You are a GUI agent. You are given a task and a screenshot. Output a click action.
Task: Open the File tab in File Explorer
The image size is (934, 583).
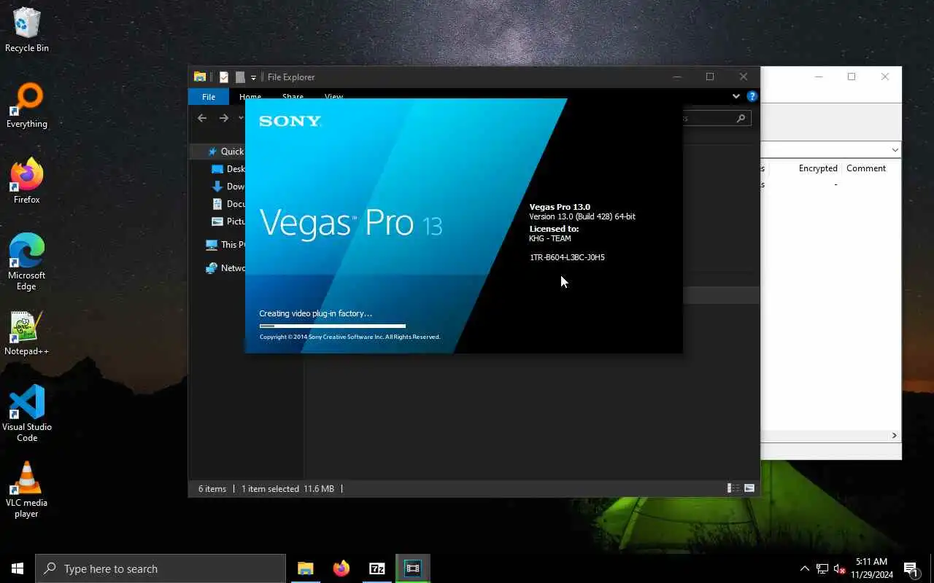[x=209, y=97]
